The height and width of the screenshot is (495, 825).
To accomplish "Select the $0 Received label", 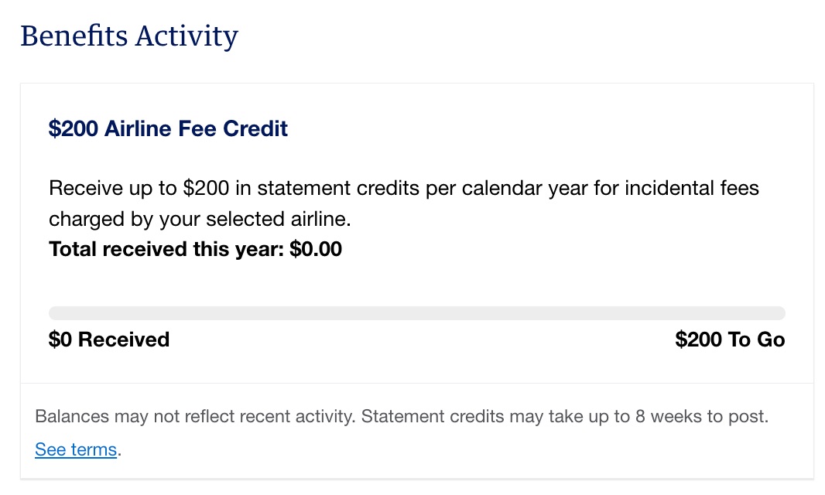I will (x=108, y=339).
